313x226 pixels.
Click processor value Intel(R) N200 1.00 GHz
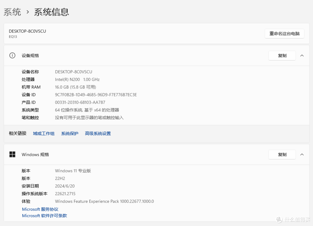[77, 79]
